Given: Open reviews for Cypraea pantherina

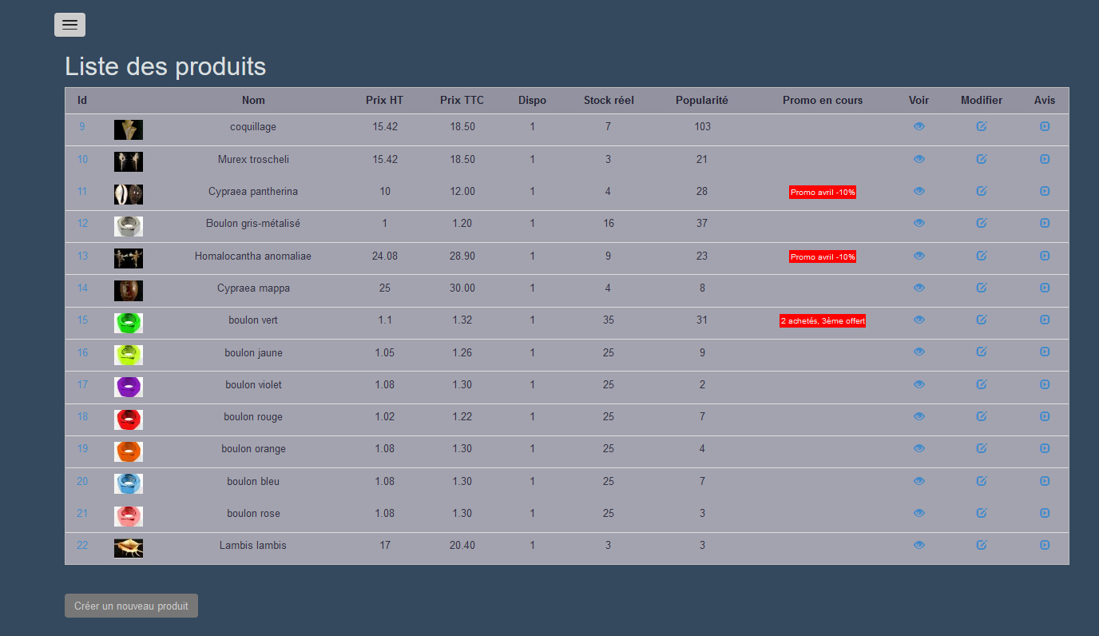Looking at the screenshot, I should [1045, 191].
